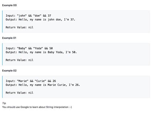
Task: Click the "Example 01" heading
Action: click(9, 38)
